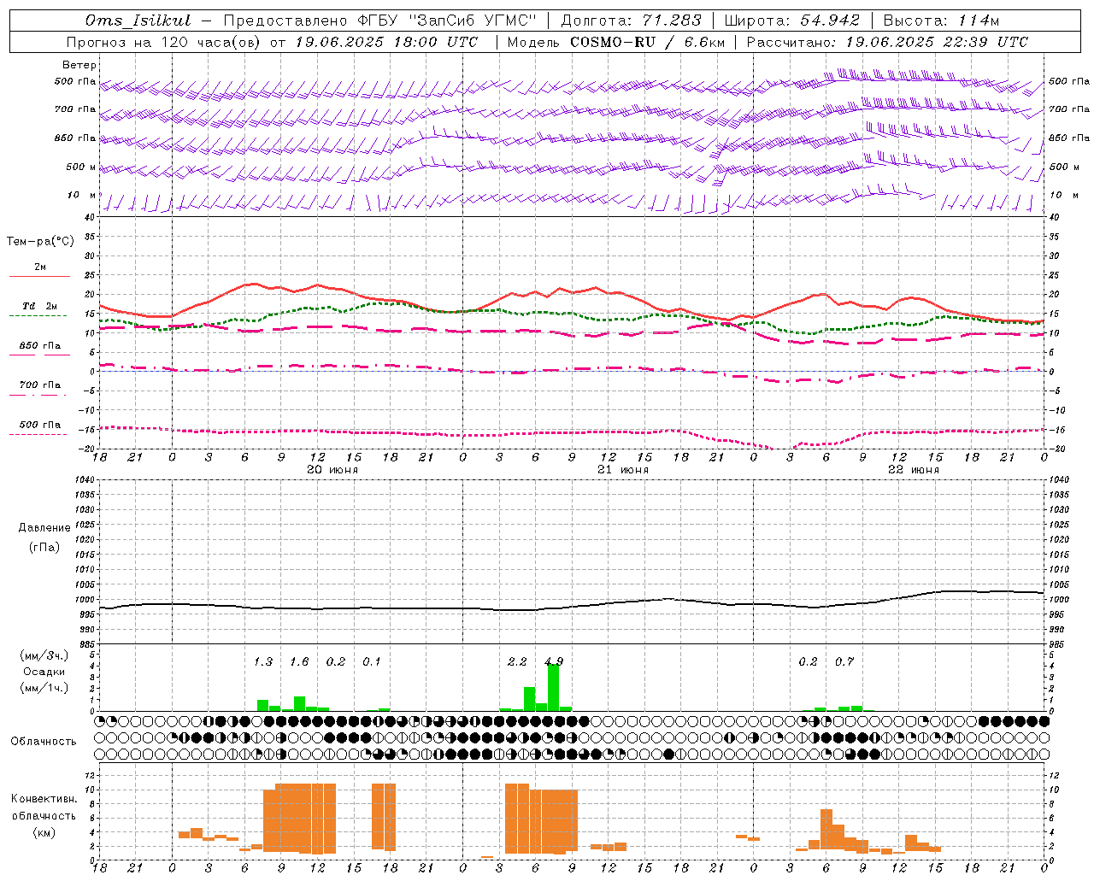
Task: Click the 1.6 precipitation value
Action: [299, 662]
